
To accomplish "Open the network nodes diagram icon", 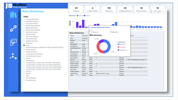I will pyautogui.click(x=13, y=56).
